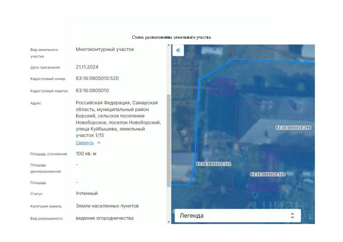This screenshot has width=343, height=242.
Task: Select parcel label 63:16:0605010:521 on the map
Action: [213, 164]
